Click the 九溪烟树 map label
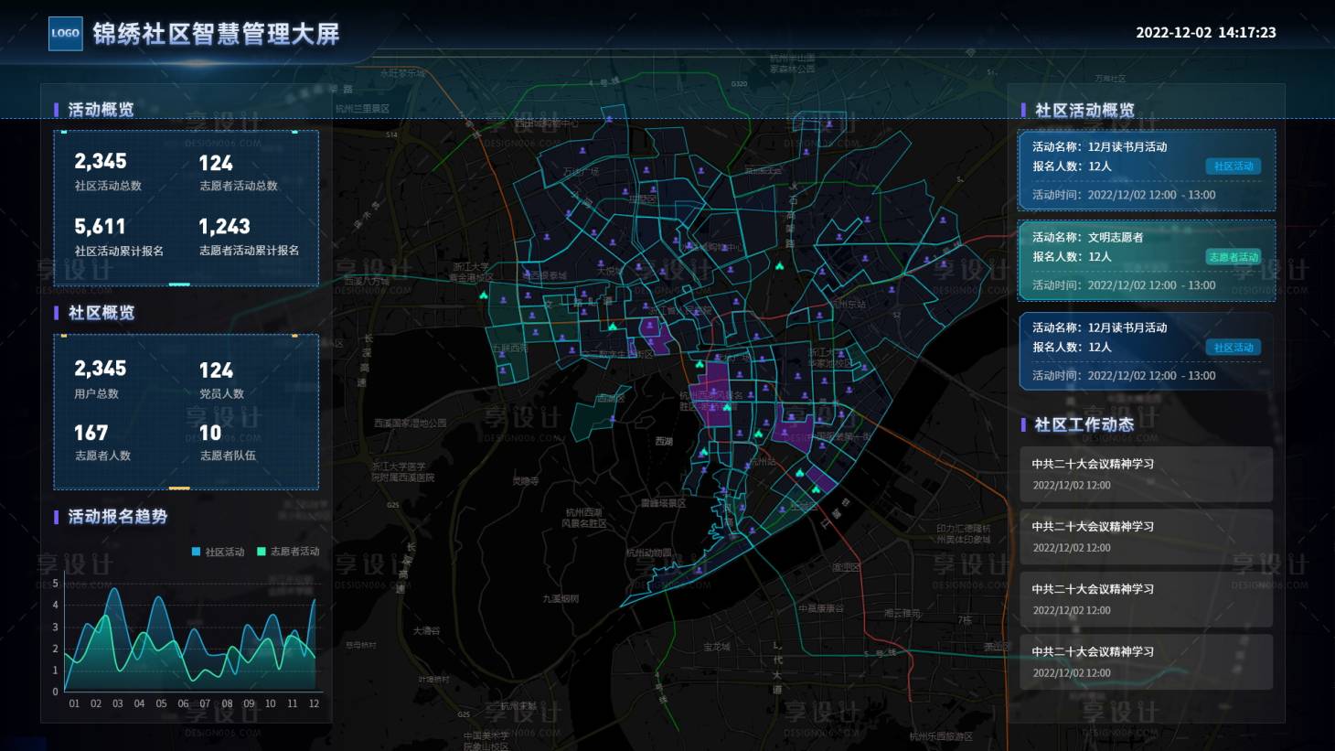Image resolution: width=1335 pixels, height=751 pixels. pyautogui.click(x=561, y=599)
